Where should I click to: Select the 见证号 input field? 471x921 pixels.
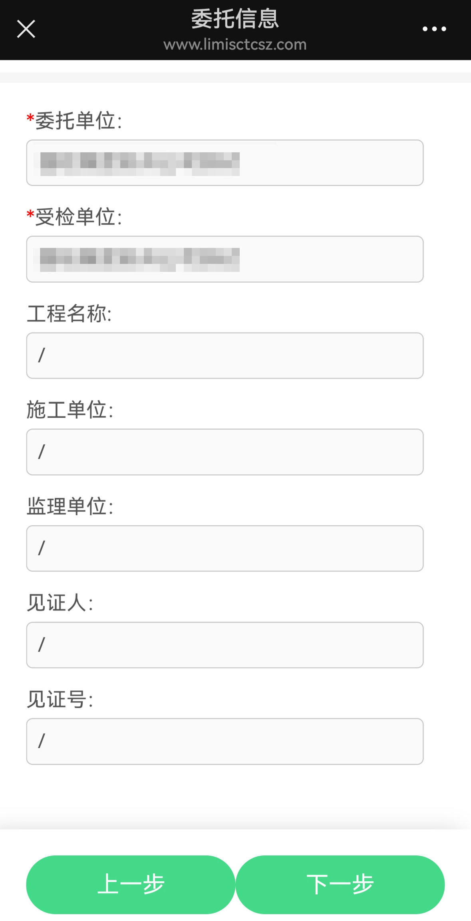pyautogui.click(x=225, y=741)
